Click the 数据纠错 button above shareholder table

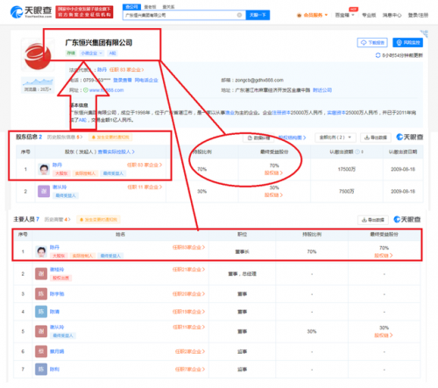coord(258,138)
